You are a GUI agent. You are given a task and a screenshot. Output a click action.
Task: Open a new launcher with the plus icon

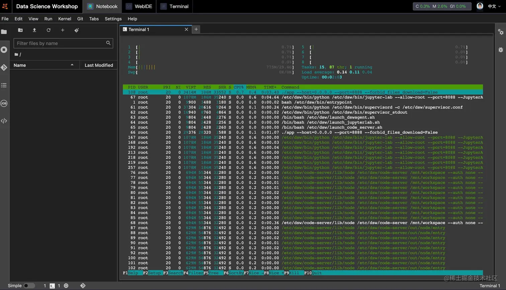point(63,30)
